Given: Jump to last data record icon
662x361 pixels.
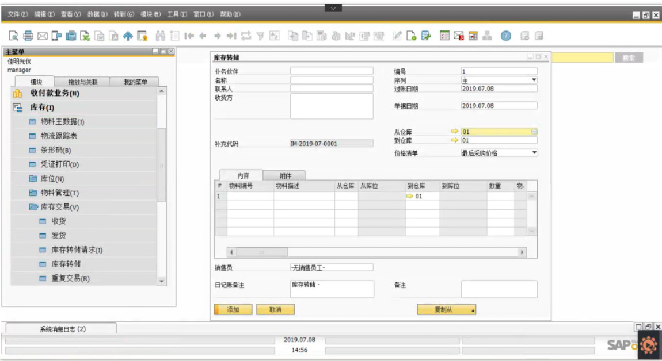Looking at the screenshot, I should click(231, 36).
